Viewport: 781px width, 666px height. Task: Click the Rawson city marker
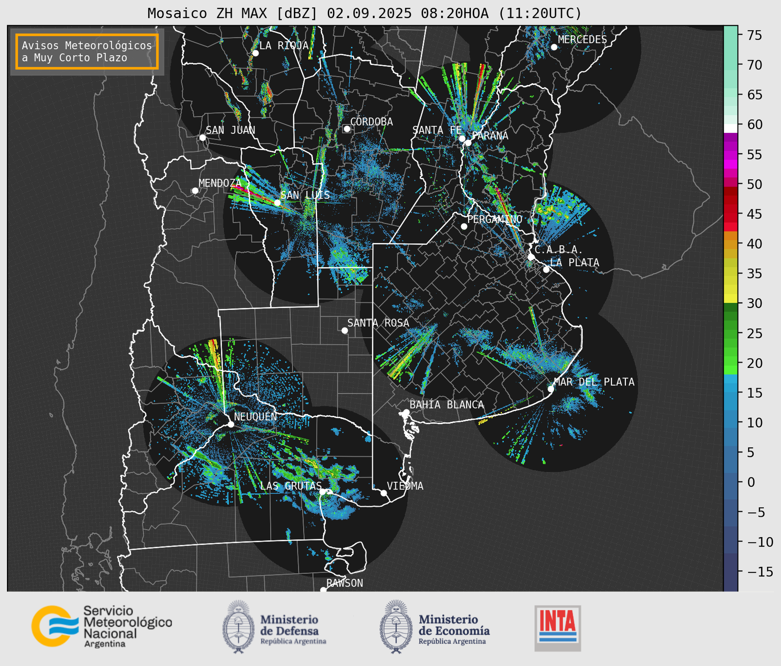323,590
